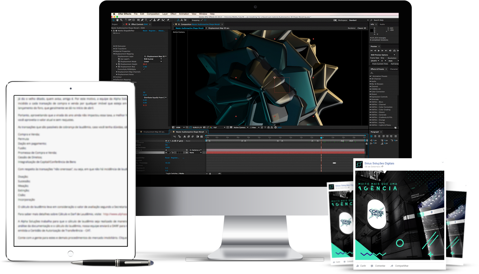This screenshot has width=479, height=274.
Task: Expand the Material Properties group
Action: [114, 51]
